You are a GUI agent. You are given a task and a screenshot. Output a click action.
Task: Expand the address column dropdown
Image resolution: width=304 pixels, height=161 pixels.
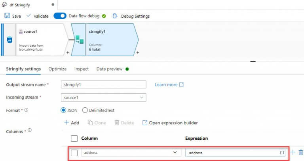(175, 152)
